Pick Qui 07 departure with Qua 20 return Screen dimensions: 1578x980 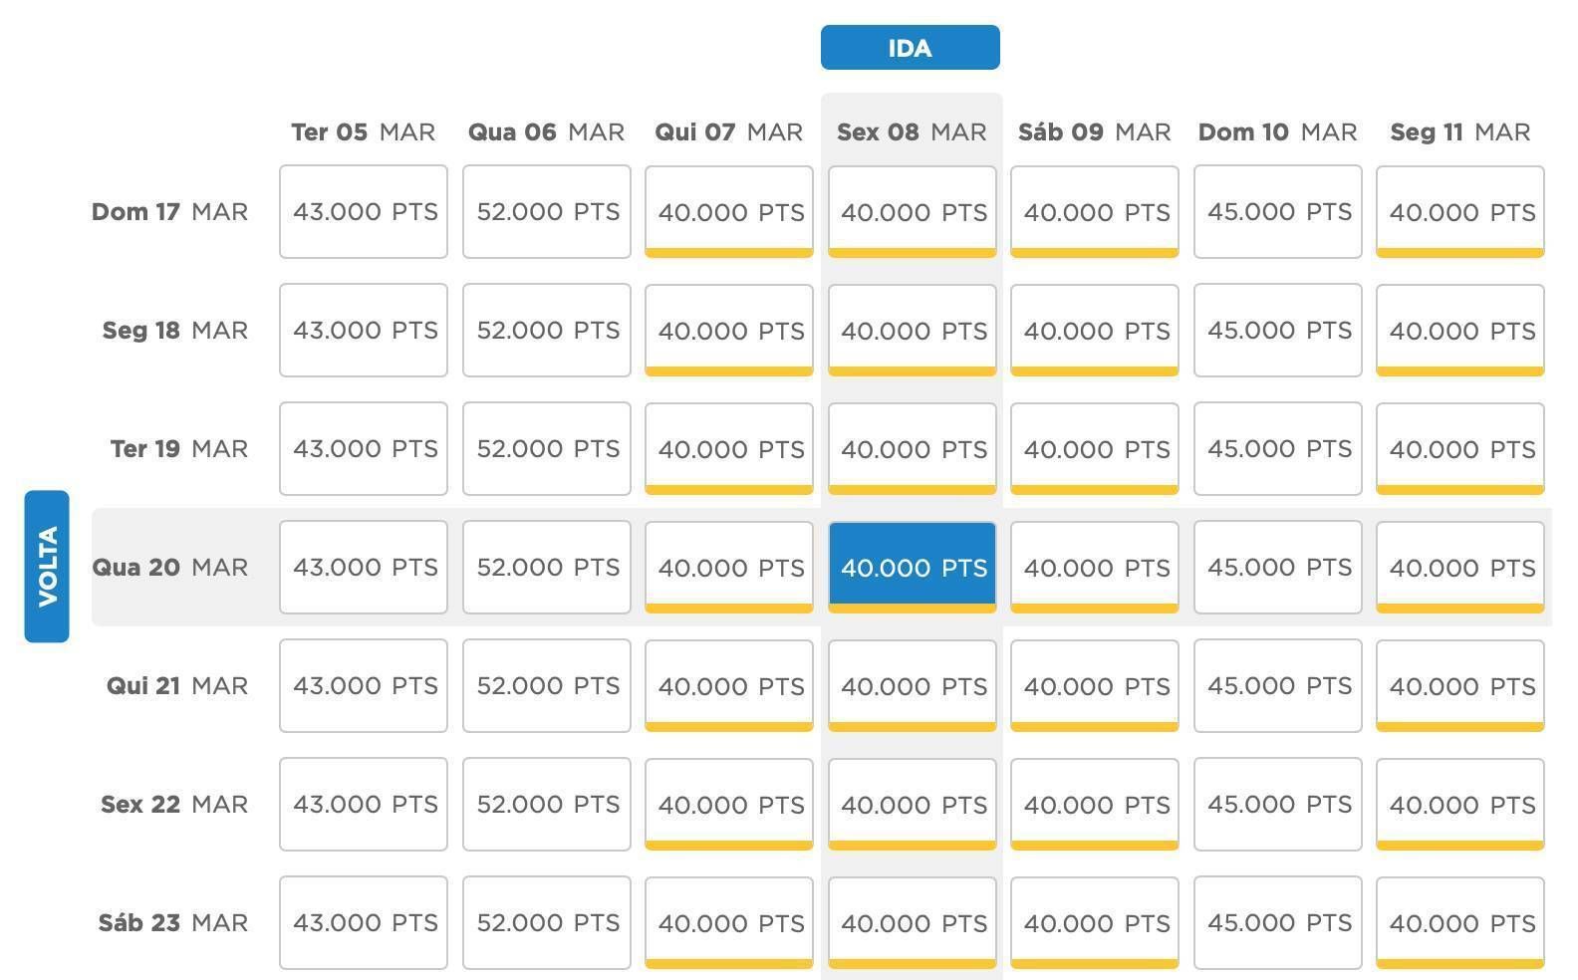tap(729, 567)
